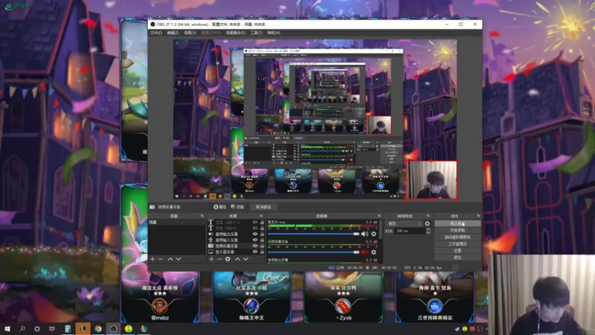This screenshot has height=335, width=595.
Task: Open the transition properties gear icon
Action: click(x=427, y=224)
